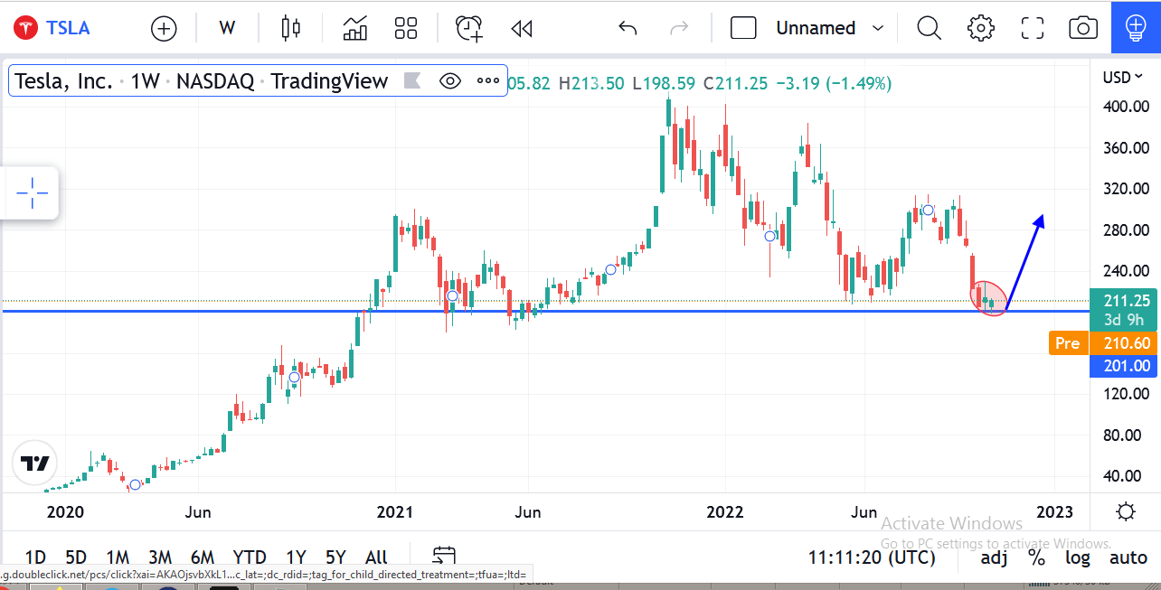Screen dimensions: 1161x590
Task: Open indicator templates grid icon
Action: (x=406, y=28)
